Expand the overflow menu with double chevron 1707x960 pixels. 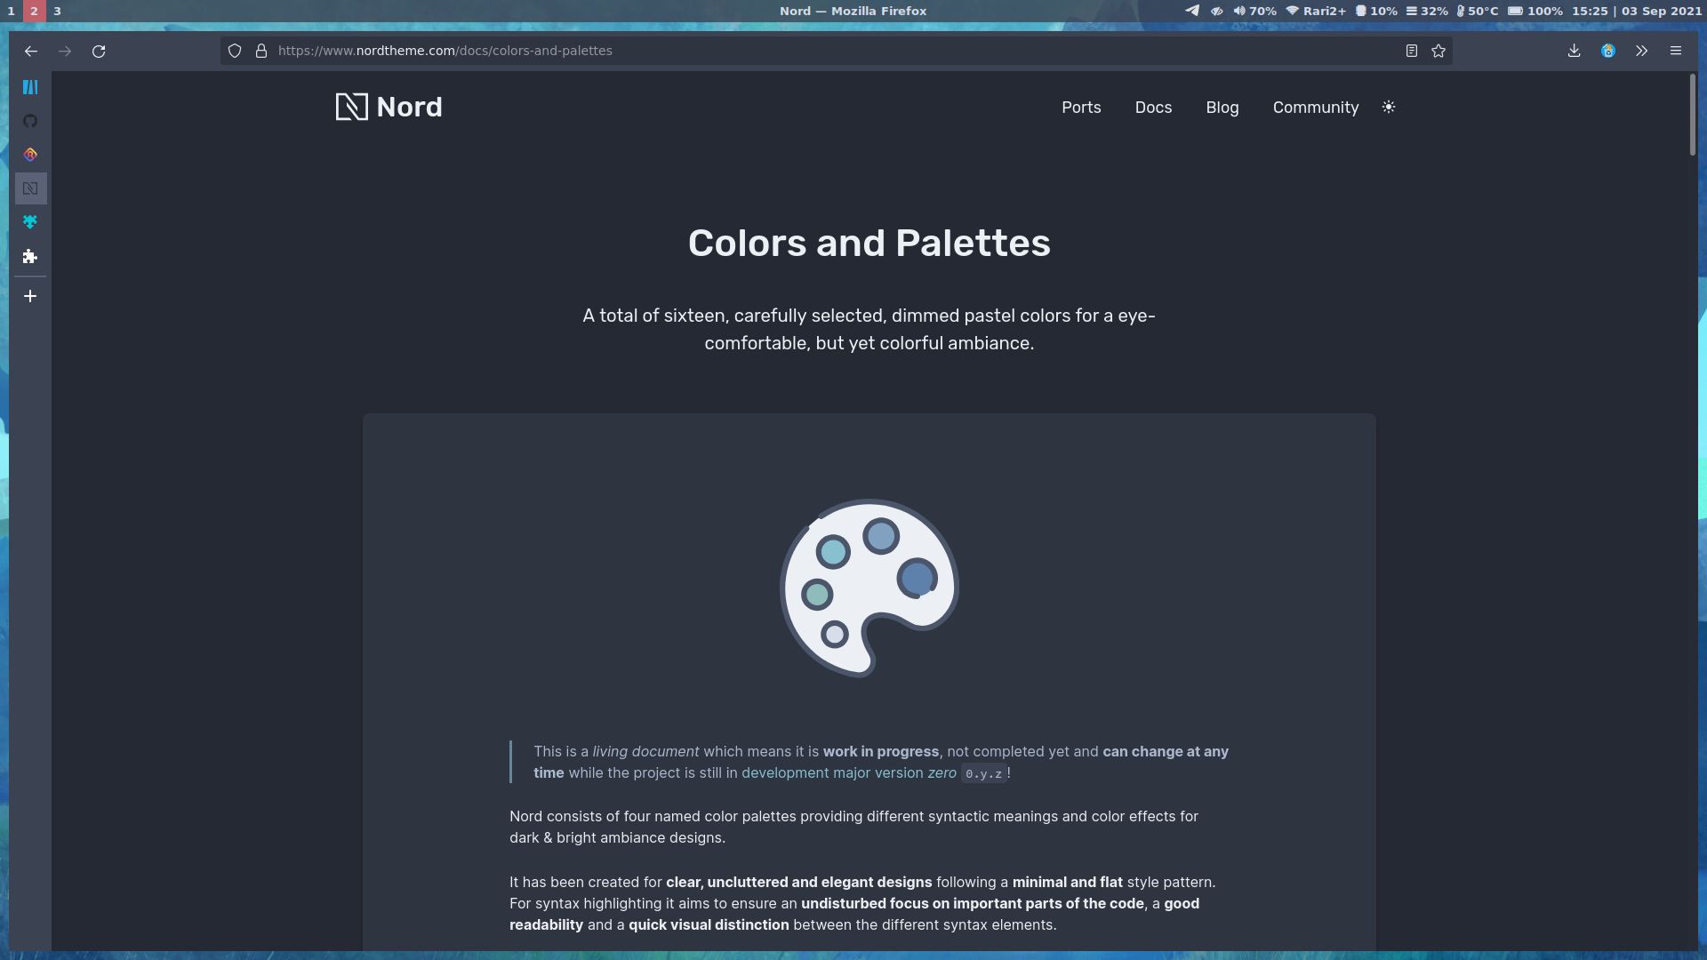click(1641, 51)
